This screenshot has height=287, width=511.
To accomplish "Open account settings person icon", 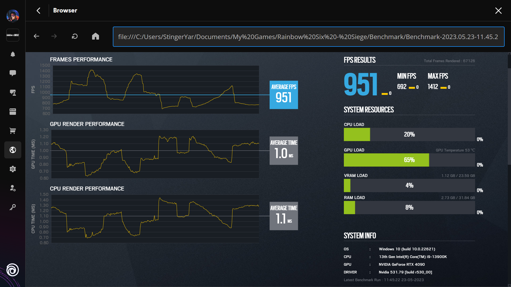I will click(13, 188).
